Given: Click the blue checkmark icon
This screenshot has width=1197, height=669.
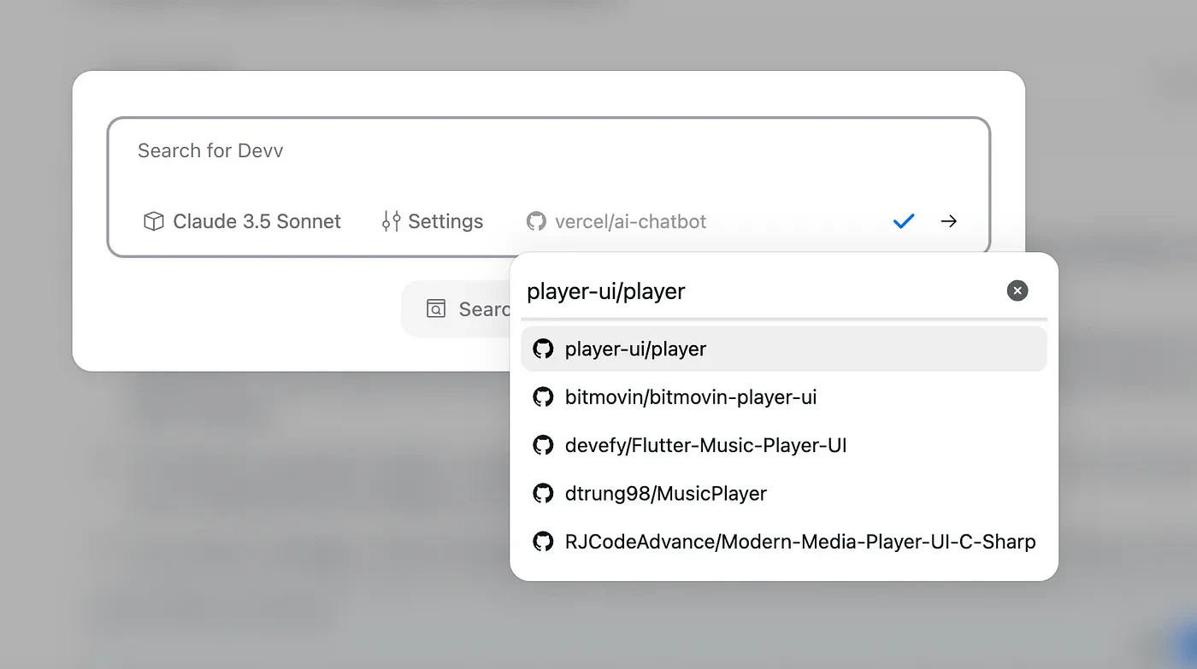Looking at the screenshot, I should tap(904, 221).
